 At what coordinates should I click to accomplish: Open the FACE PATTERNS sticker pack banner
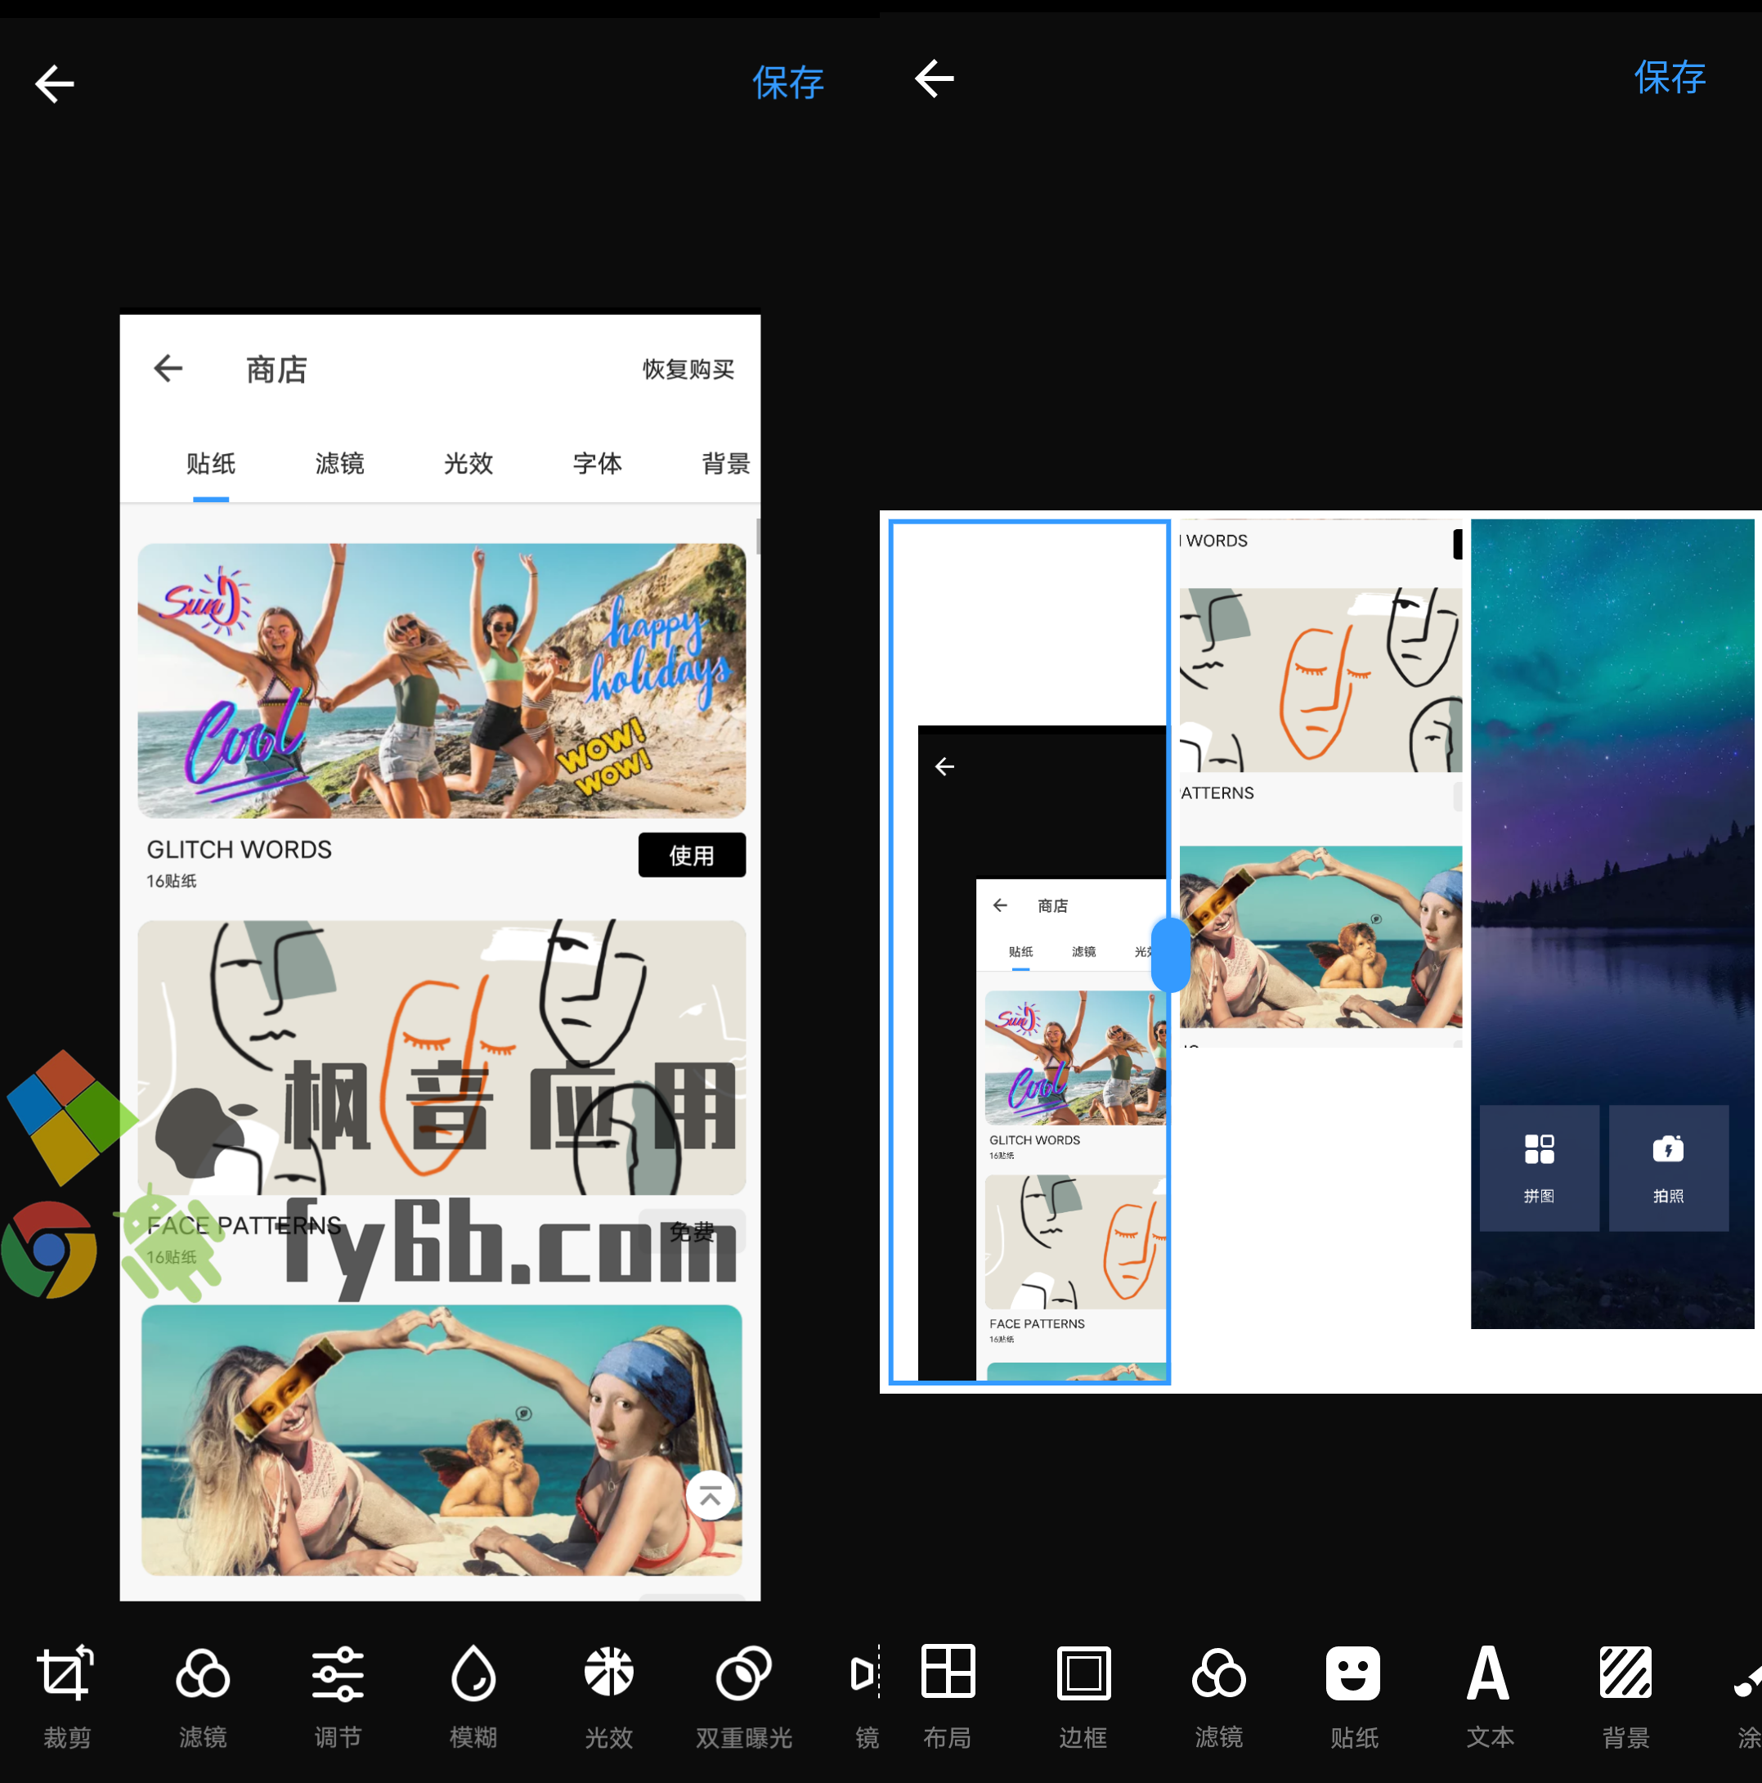pos(442,1057)
